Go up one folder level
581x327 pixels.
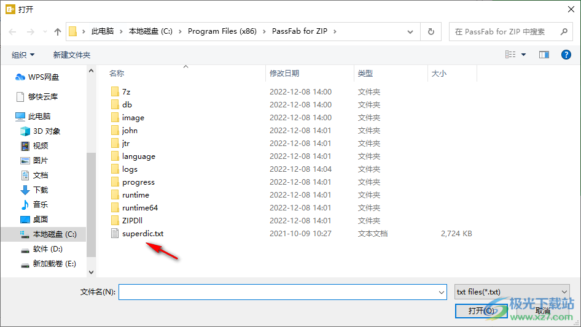coord(58,32)
